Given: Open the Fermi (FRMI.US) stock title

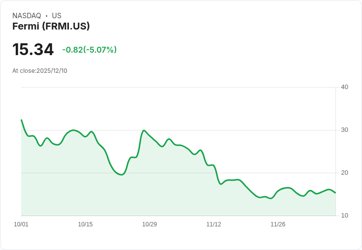Looking at the screenshot, I should pyautogui.click(x=51, y=27).
